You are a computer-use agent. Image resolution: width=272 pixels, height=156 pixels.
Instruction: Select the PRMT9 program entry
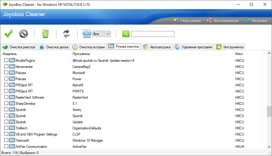(x=78, y=91)
